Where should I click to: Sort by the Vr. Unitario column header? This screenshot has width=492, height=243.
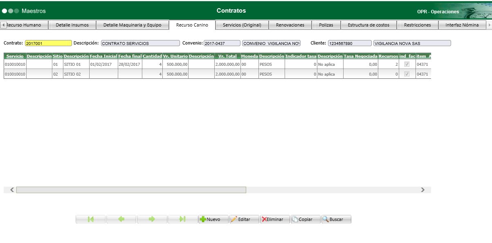(175, 56)
